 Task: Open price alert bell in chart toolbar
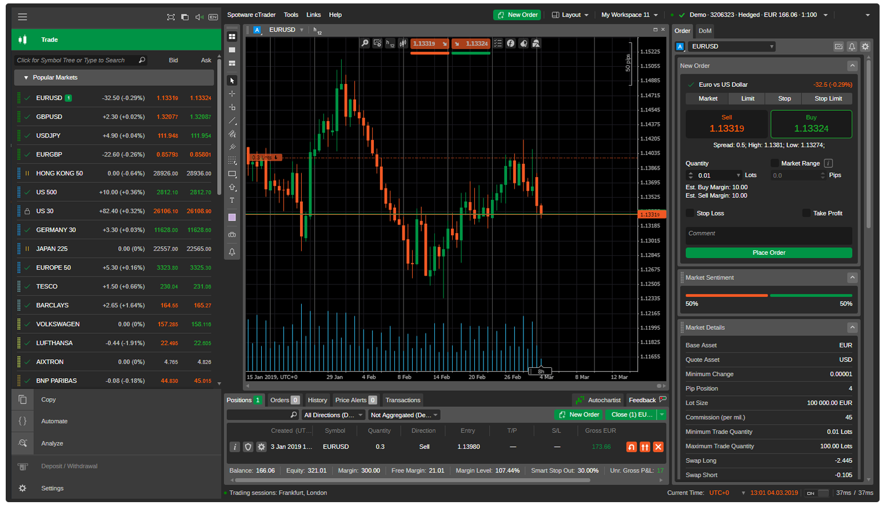coord(232,252)
